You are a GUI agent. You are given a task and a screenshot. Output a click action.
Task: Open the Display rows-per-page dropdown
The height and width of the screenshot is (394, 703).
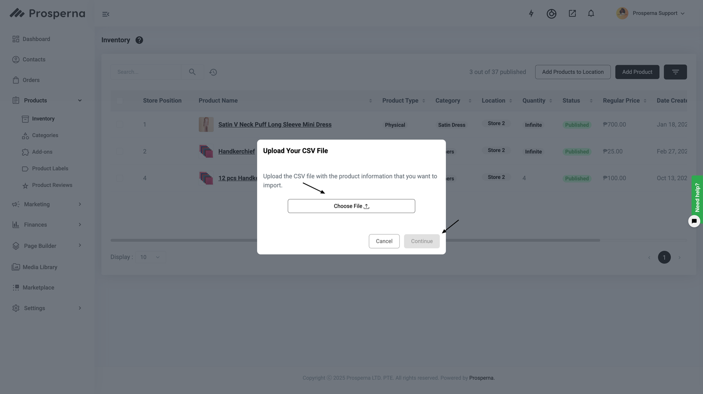point(150,257)
